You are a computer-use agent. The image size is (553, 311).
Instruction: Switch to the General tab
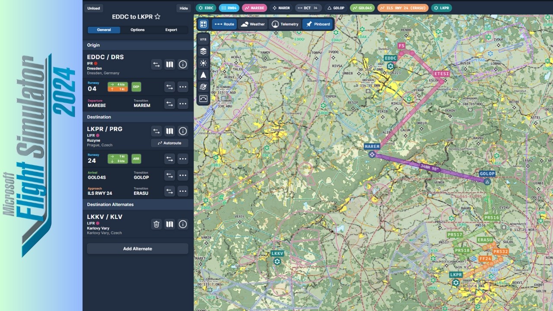(104, 30)
